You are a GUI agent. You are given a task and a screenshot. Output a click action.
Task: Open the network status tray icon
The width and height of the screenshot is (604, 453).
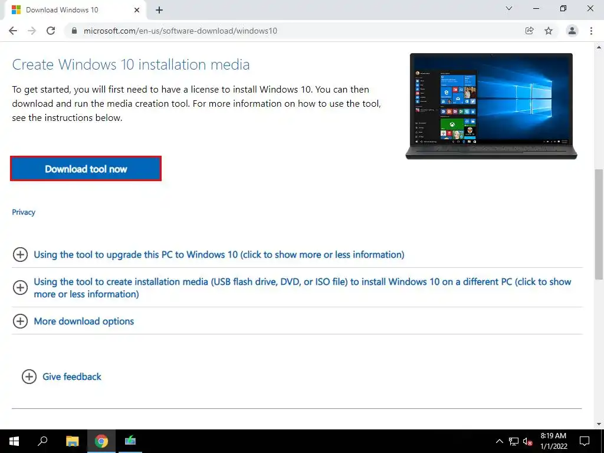(514, 441)
